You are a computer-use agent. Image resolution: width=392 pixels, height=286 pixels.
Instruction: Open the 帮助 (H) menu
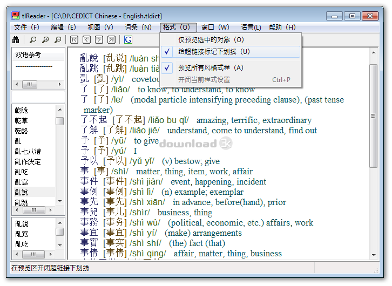282,27
